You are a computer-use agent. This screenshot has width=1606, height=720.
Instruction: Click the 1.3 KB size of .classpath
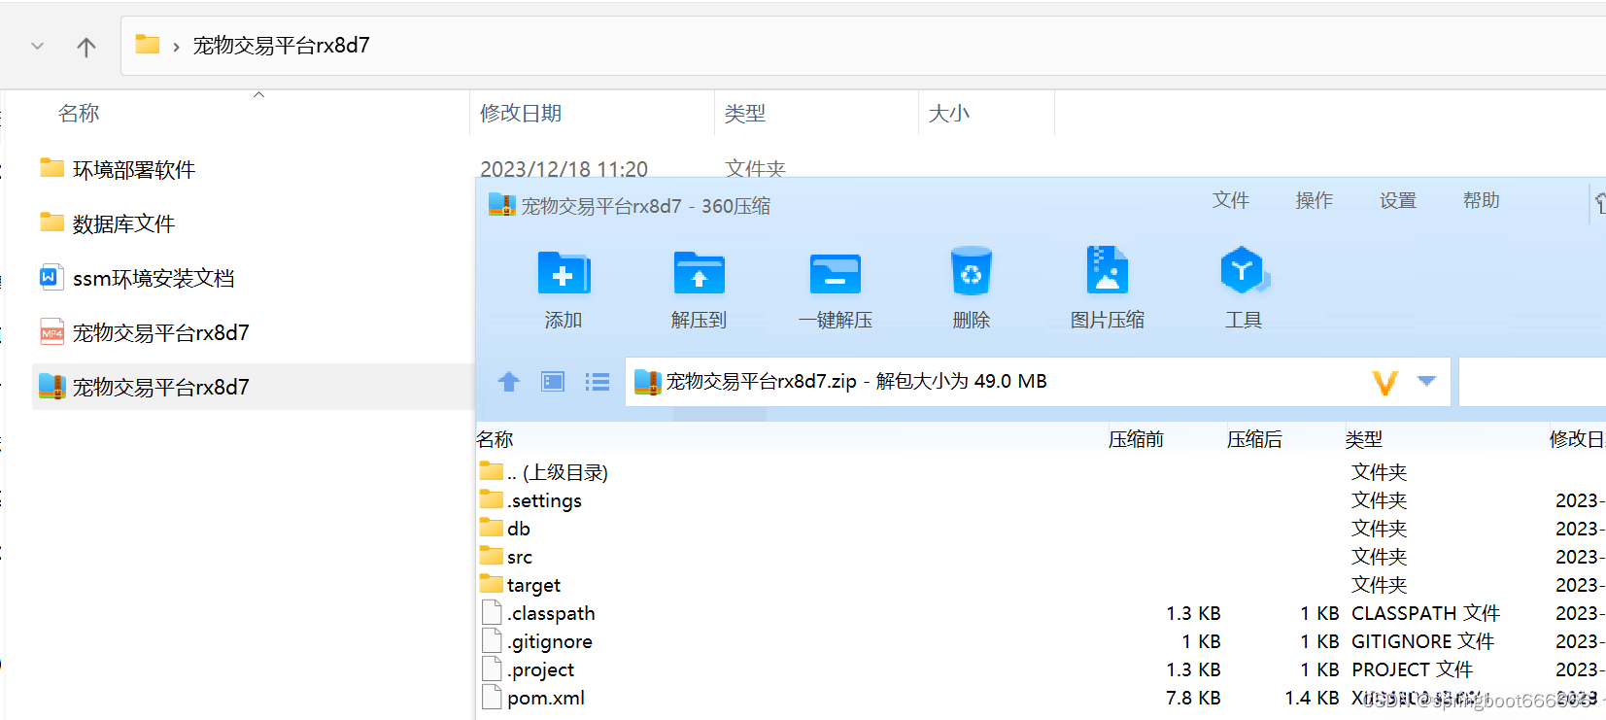coord(1193,613)
